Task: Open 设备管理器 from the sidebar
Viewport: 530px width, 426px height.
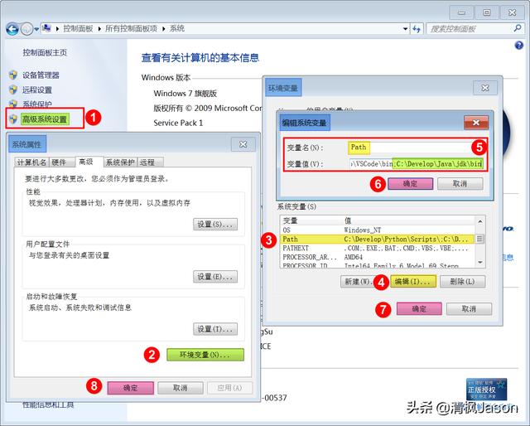Action: tap(41, 75)
